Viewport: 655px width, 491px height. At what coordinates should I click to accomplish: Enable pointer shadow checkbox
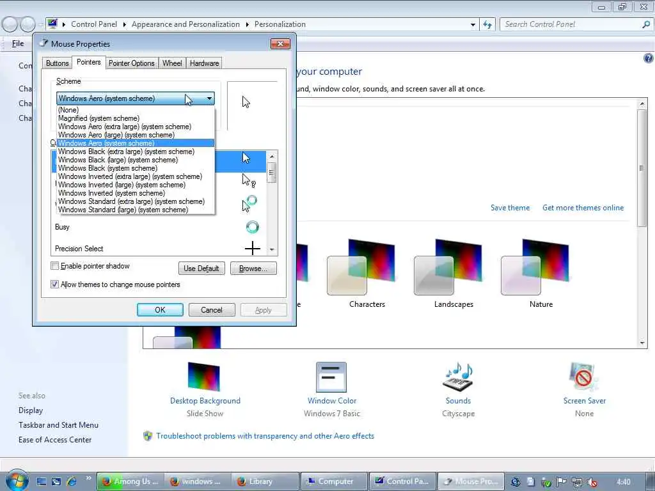[x=55, y=266]
